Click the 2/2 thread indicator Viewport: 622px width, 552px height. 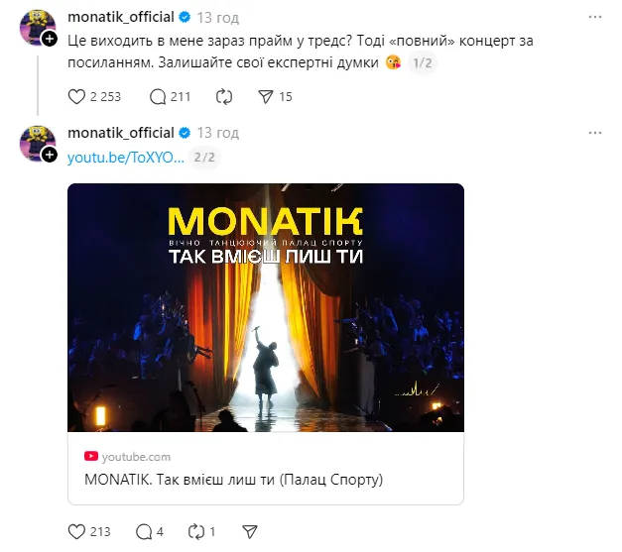coord(204,157)
